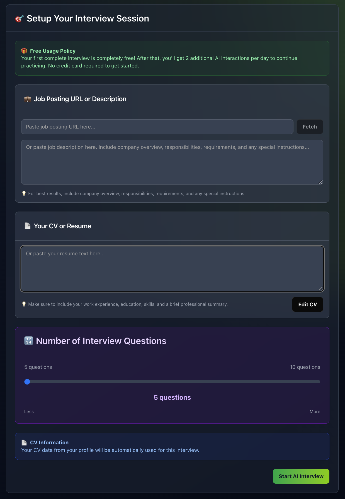Click the lightbulb icon in the job posting tip
Viewport: 345px width, 499px height.
coord(24,193)
